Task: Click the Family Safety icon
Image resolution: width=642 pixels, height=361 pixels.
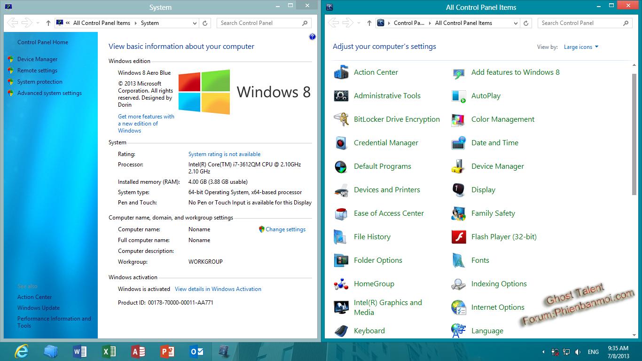Action: pyautogui.click(x=458, y=213)
